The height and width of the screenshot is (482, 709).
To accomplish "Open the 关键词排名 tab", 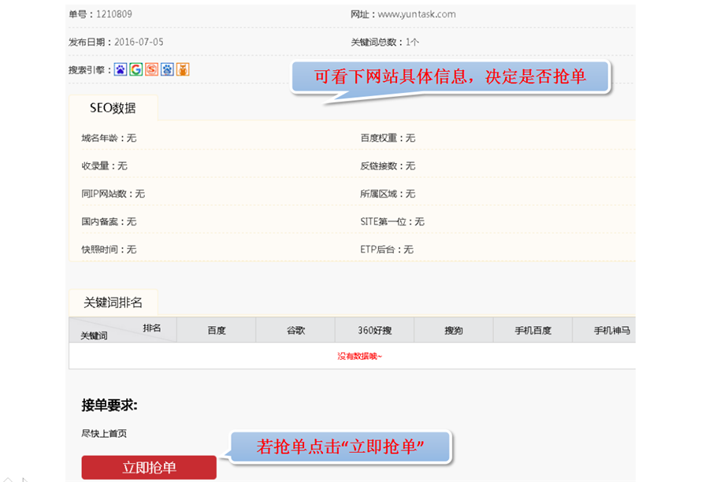I will [x=113, y=302].
